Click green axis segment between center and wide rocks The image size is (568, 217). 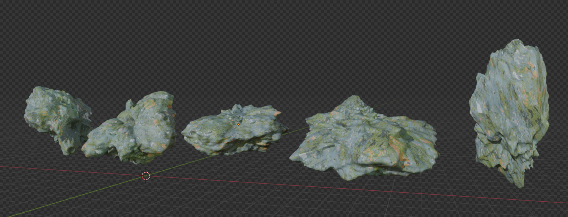296,130
